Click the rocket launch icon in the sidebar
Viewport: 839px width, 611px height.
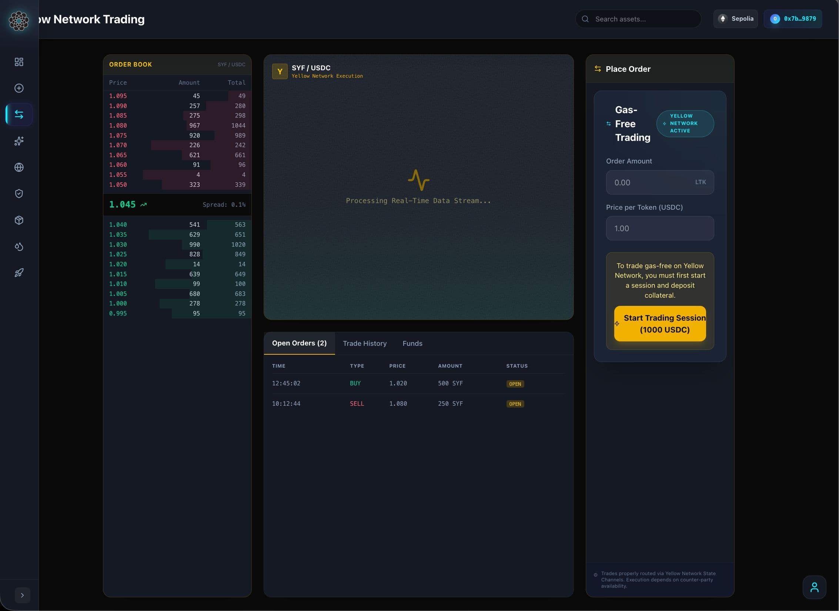point(19,273)
